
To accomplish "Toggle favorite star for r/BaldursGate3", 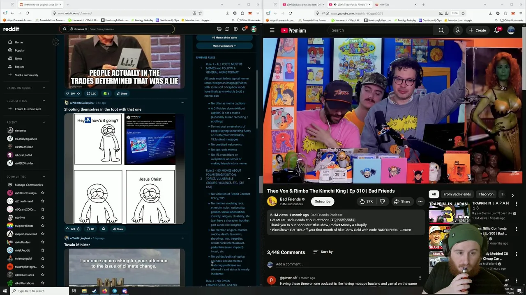I will [x=43, y=275].
